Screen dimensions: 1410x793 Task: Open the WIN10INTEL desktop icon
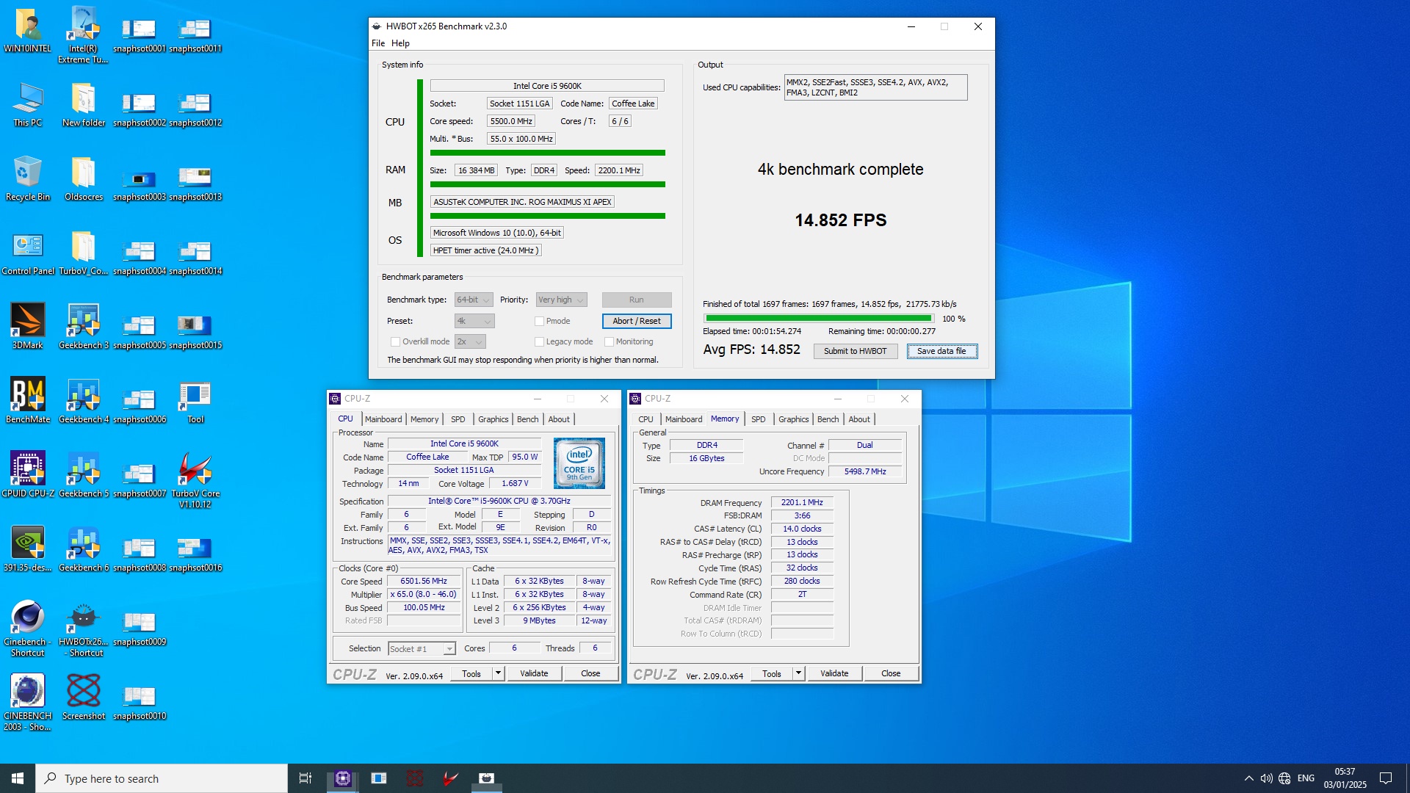[28, 31]
